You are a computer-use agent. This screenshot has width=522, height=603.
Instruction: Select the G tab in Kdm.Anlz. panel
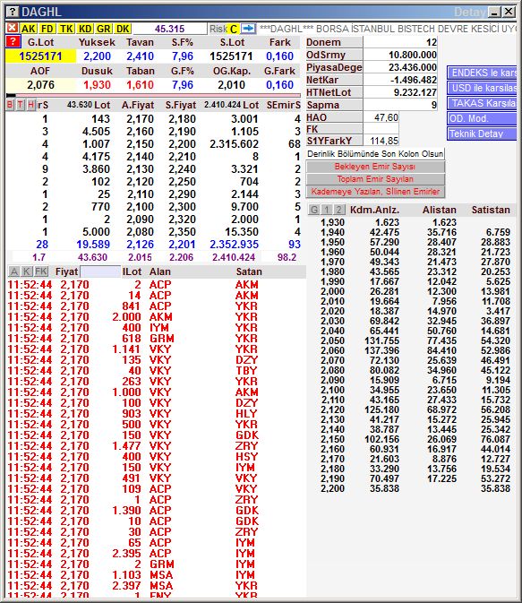314,210
